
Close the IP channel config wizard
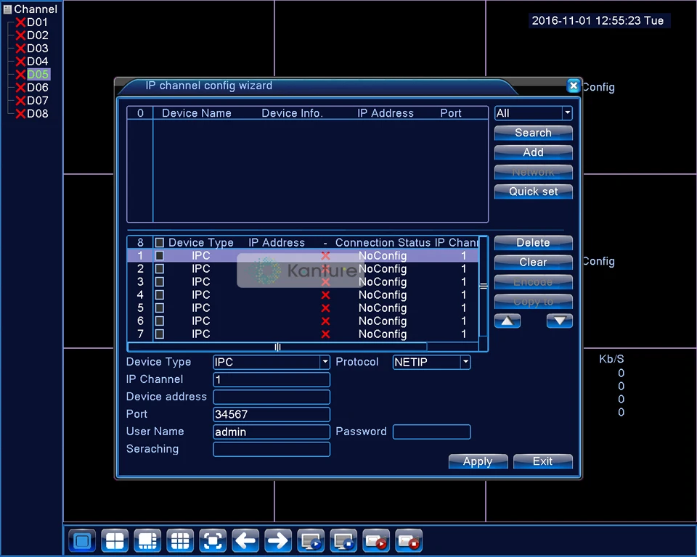click(574, 86)
